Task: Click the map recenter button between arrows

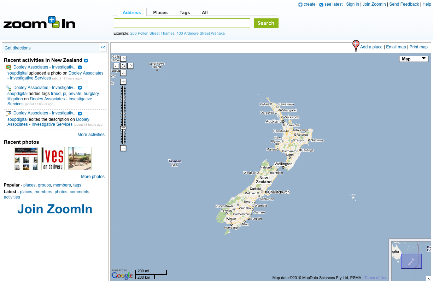Action: click(123, 66)
